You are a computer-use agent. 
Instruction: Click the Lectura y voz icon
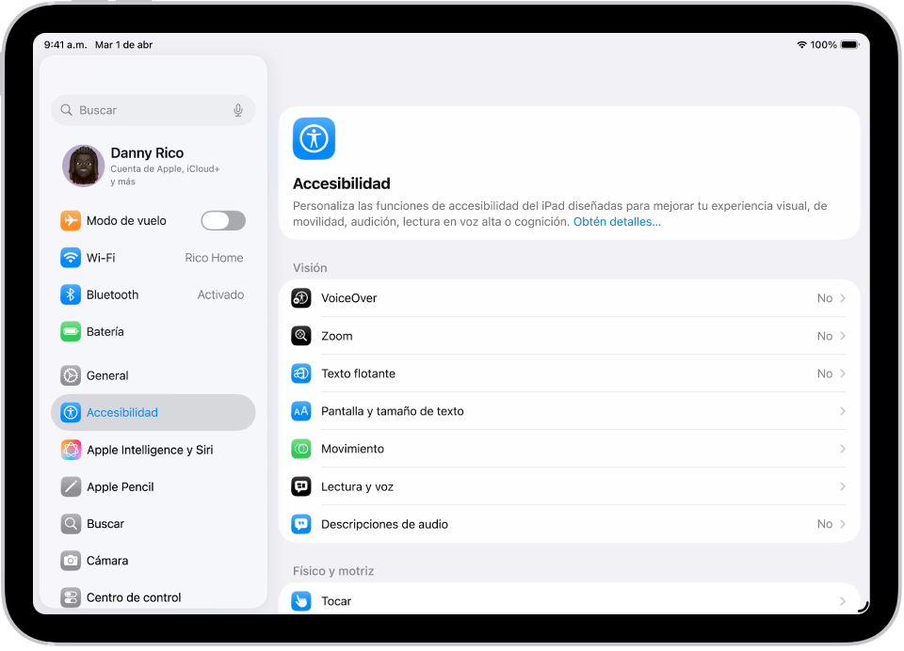click(301, 486)
